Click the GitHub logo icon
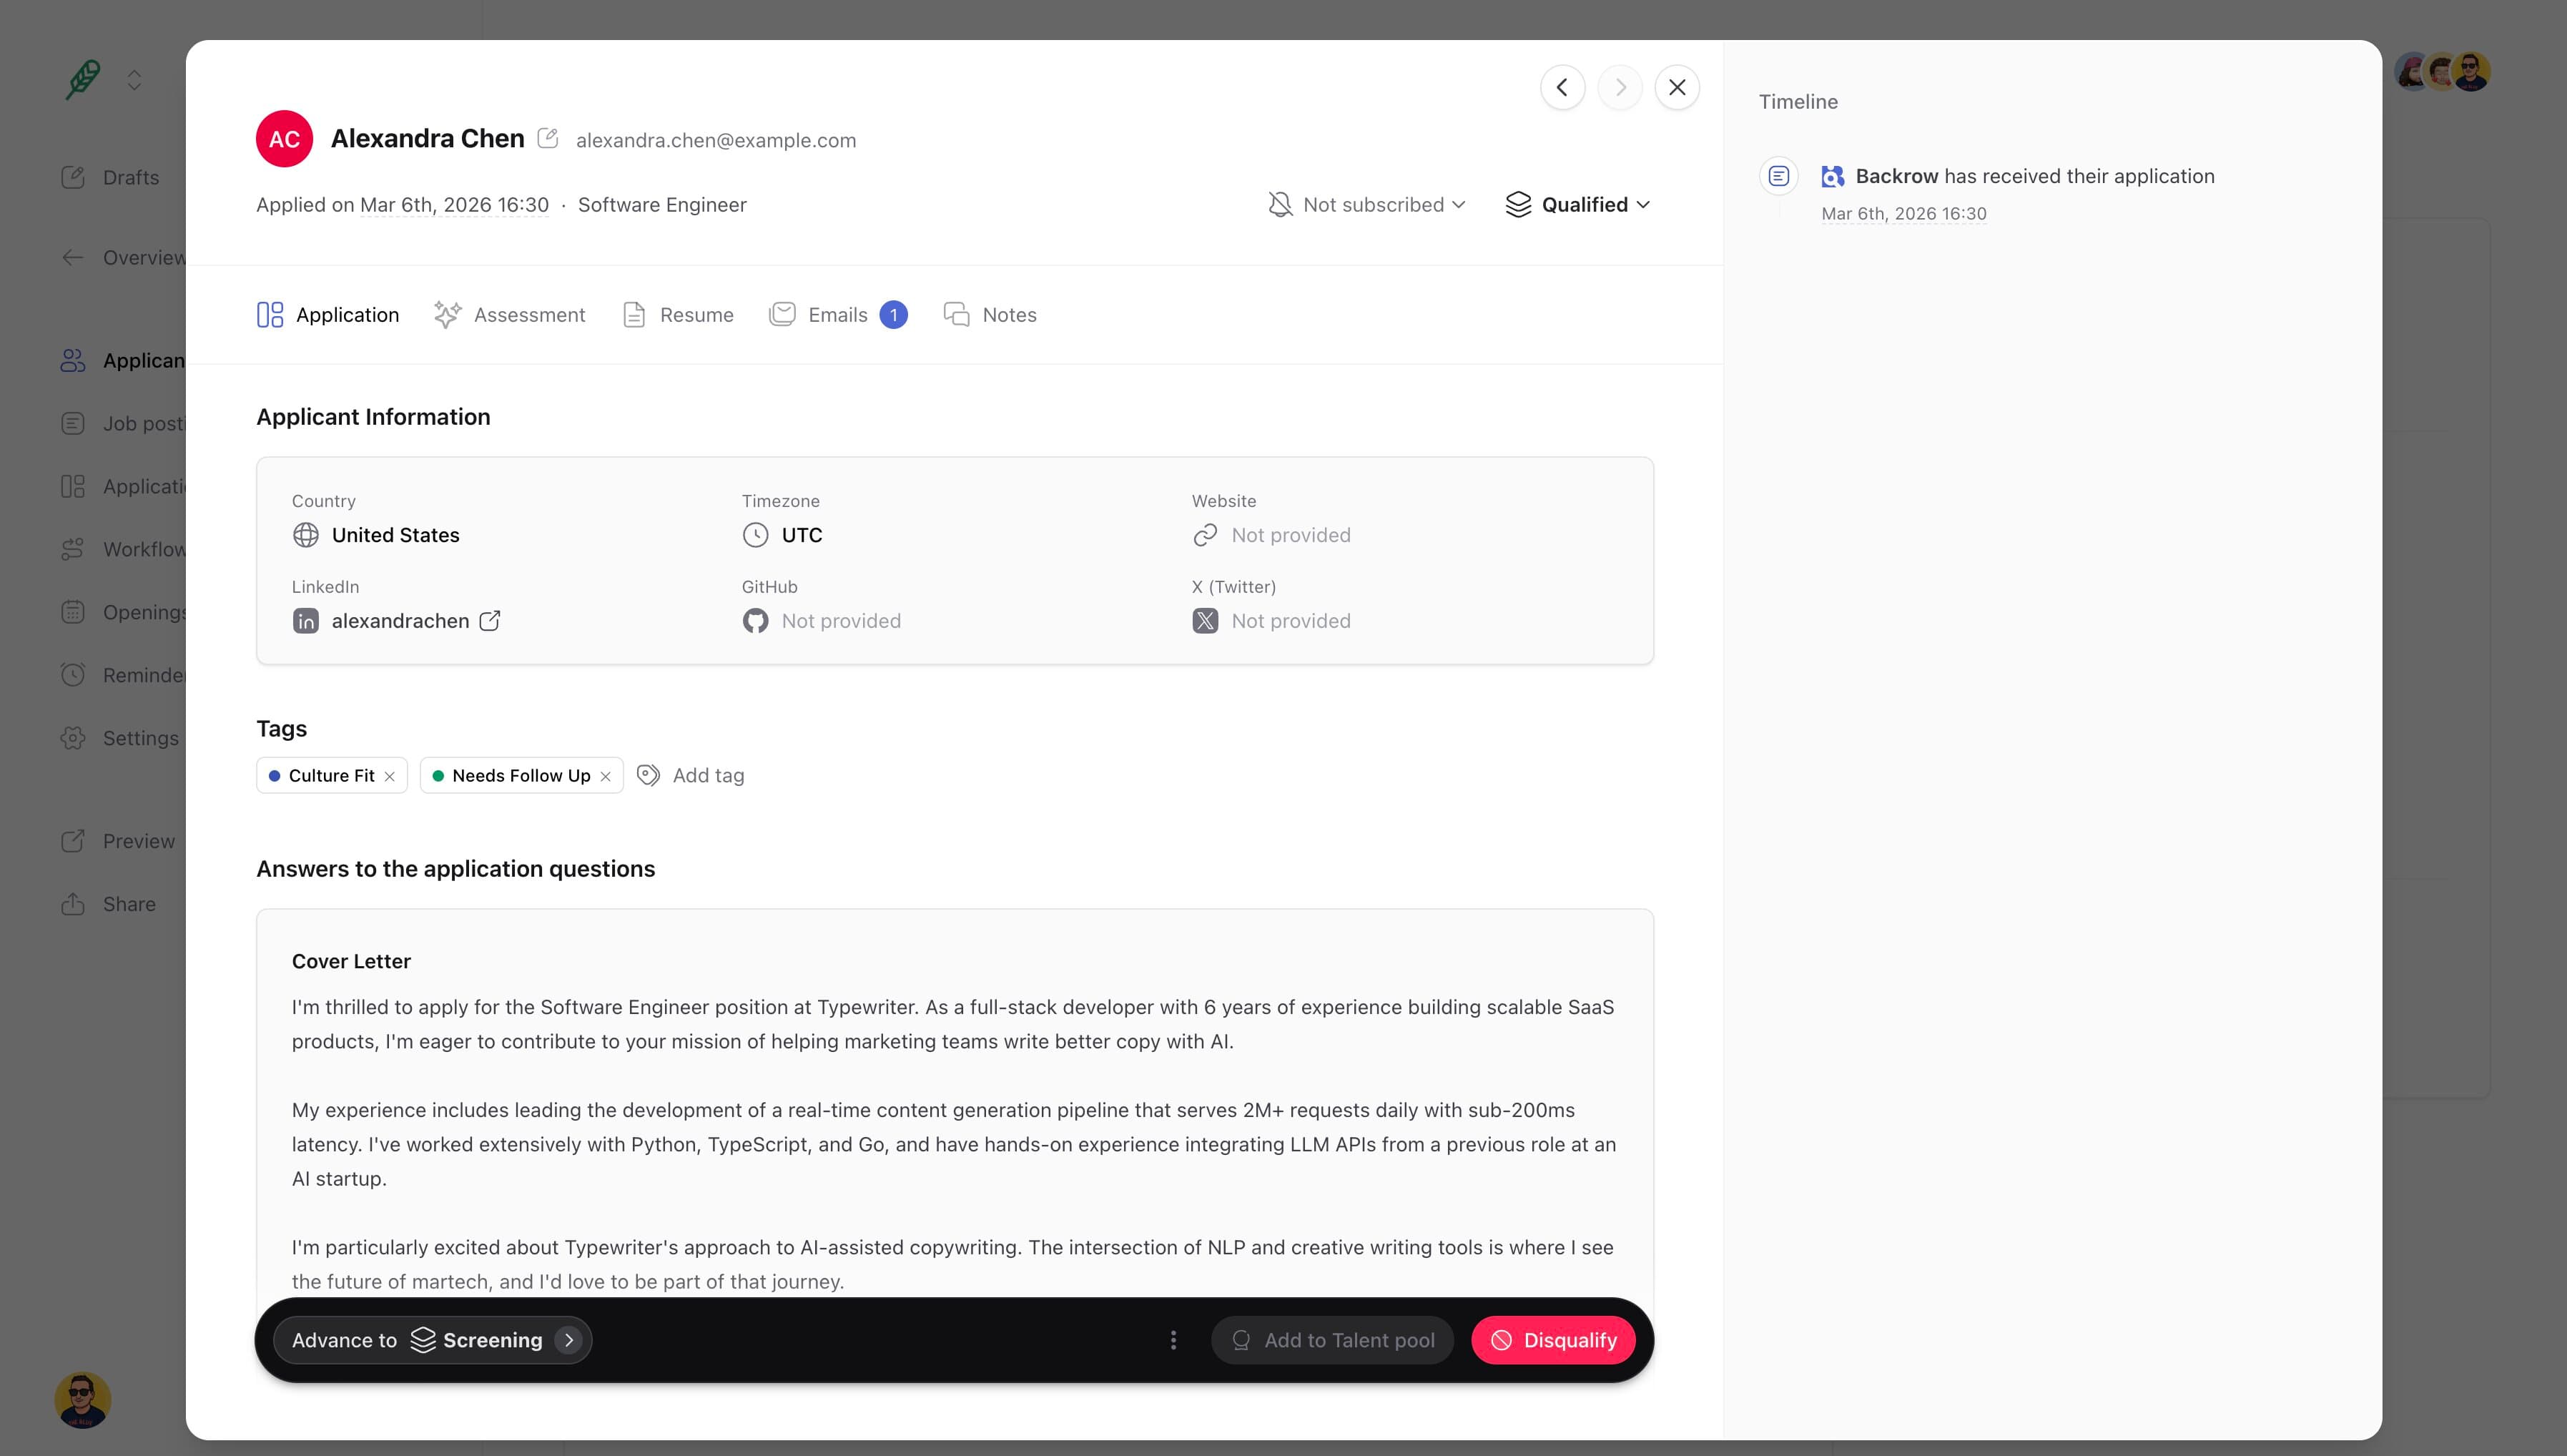This screenshot has height=1456, width=2567. coord(756,621)
